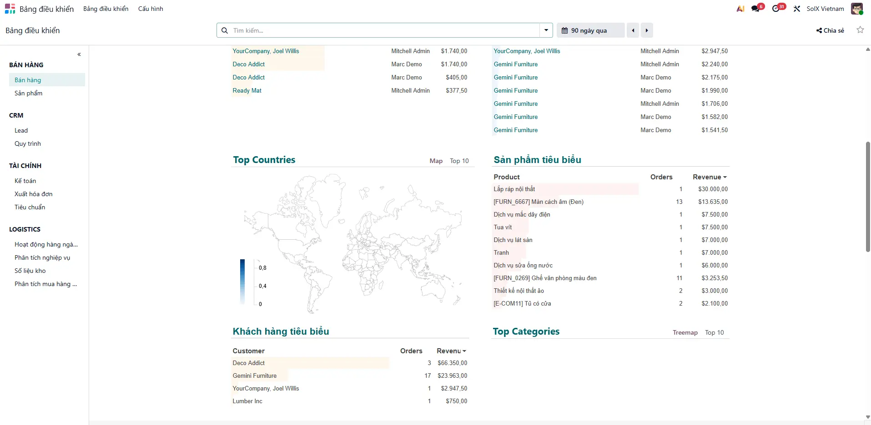
Task: Open the Odoo apps home menu icon
Action: (10, 9)
